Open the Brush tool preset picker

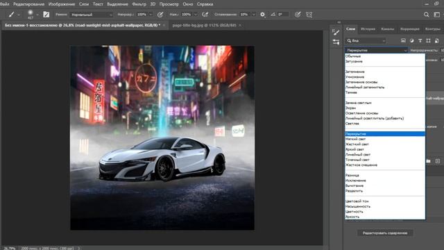coord(11,15)
